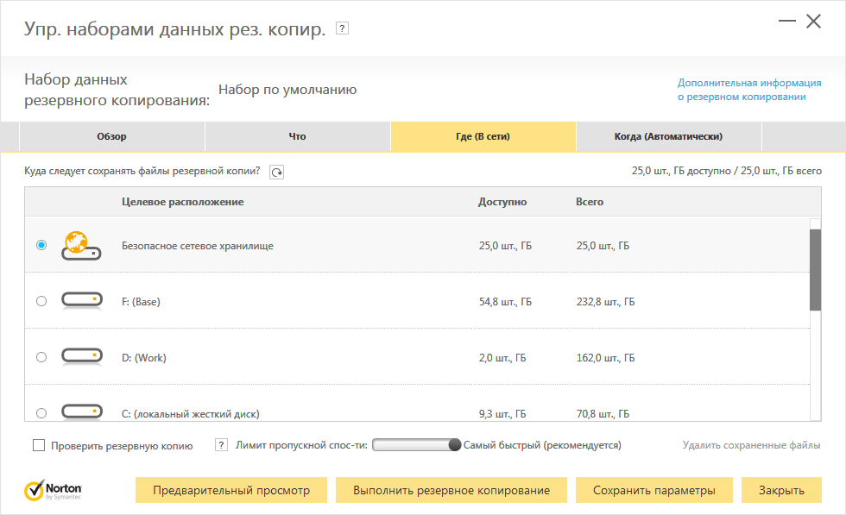
Task: Click the destination list vertical scrollbar
Action: coord(815,269)
